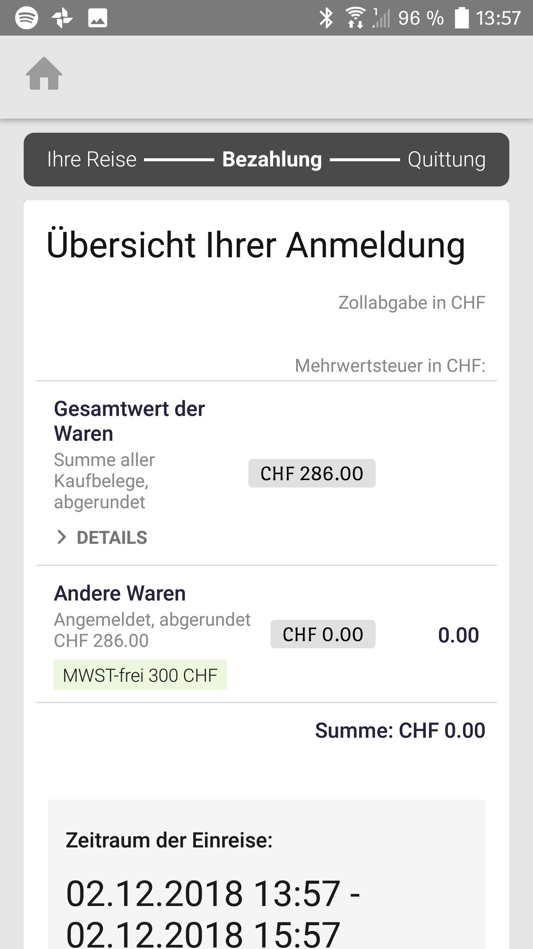Tap the Wi-Fi status icon

[x=355, y=18]
